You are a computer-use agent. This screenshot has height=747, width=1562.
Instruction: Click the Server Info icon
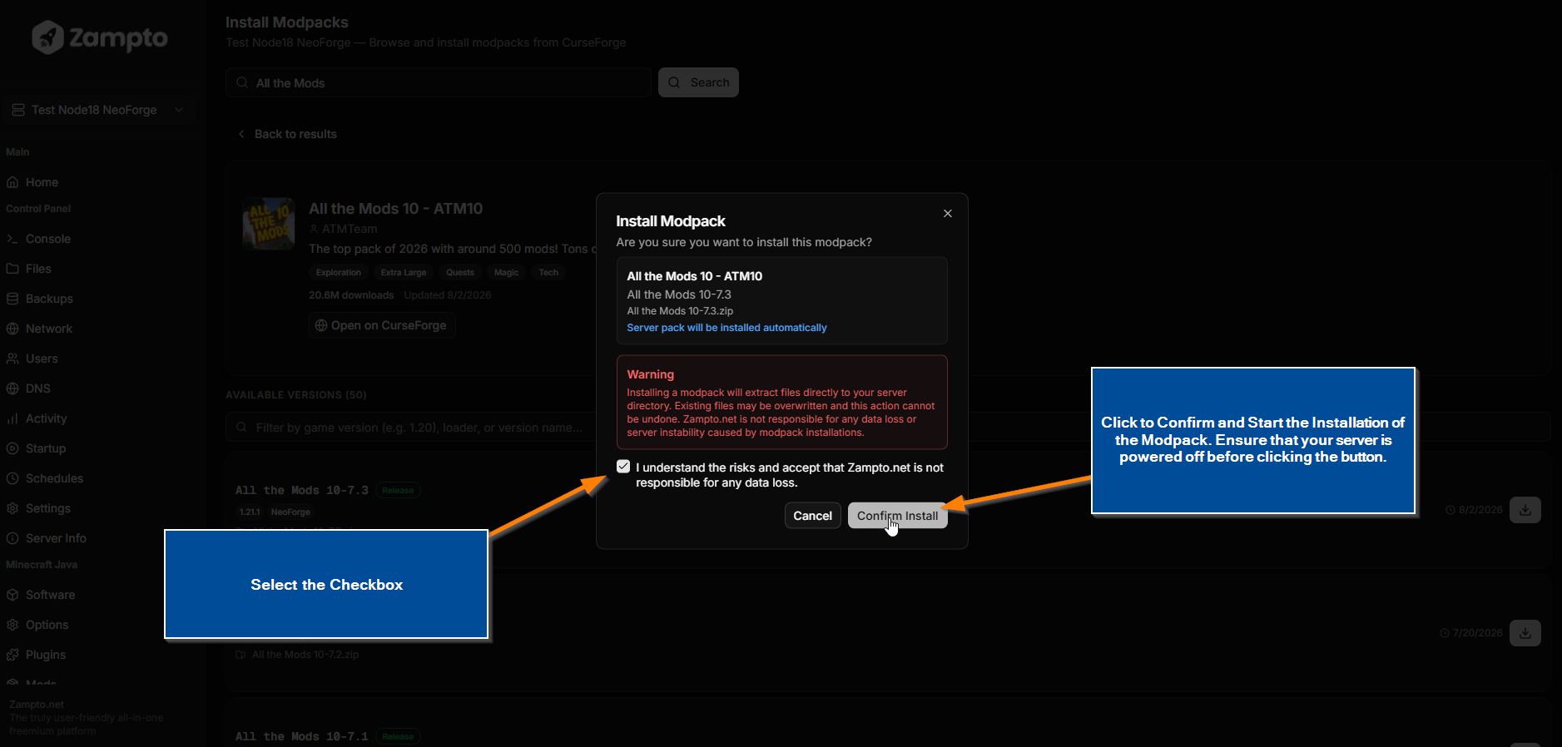12,538
